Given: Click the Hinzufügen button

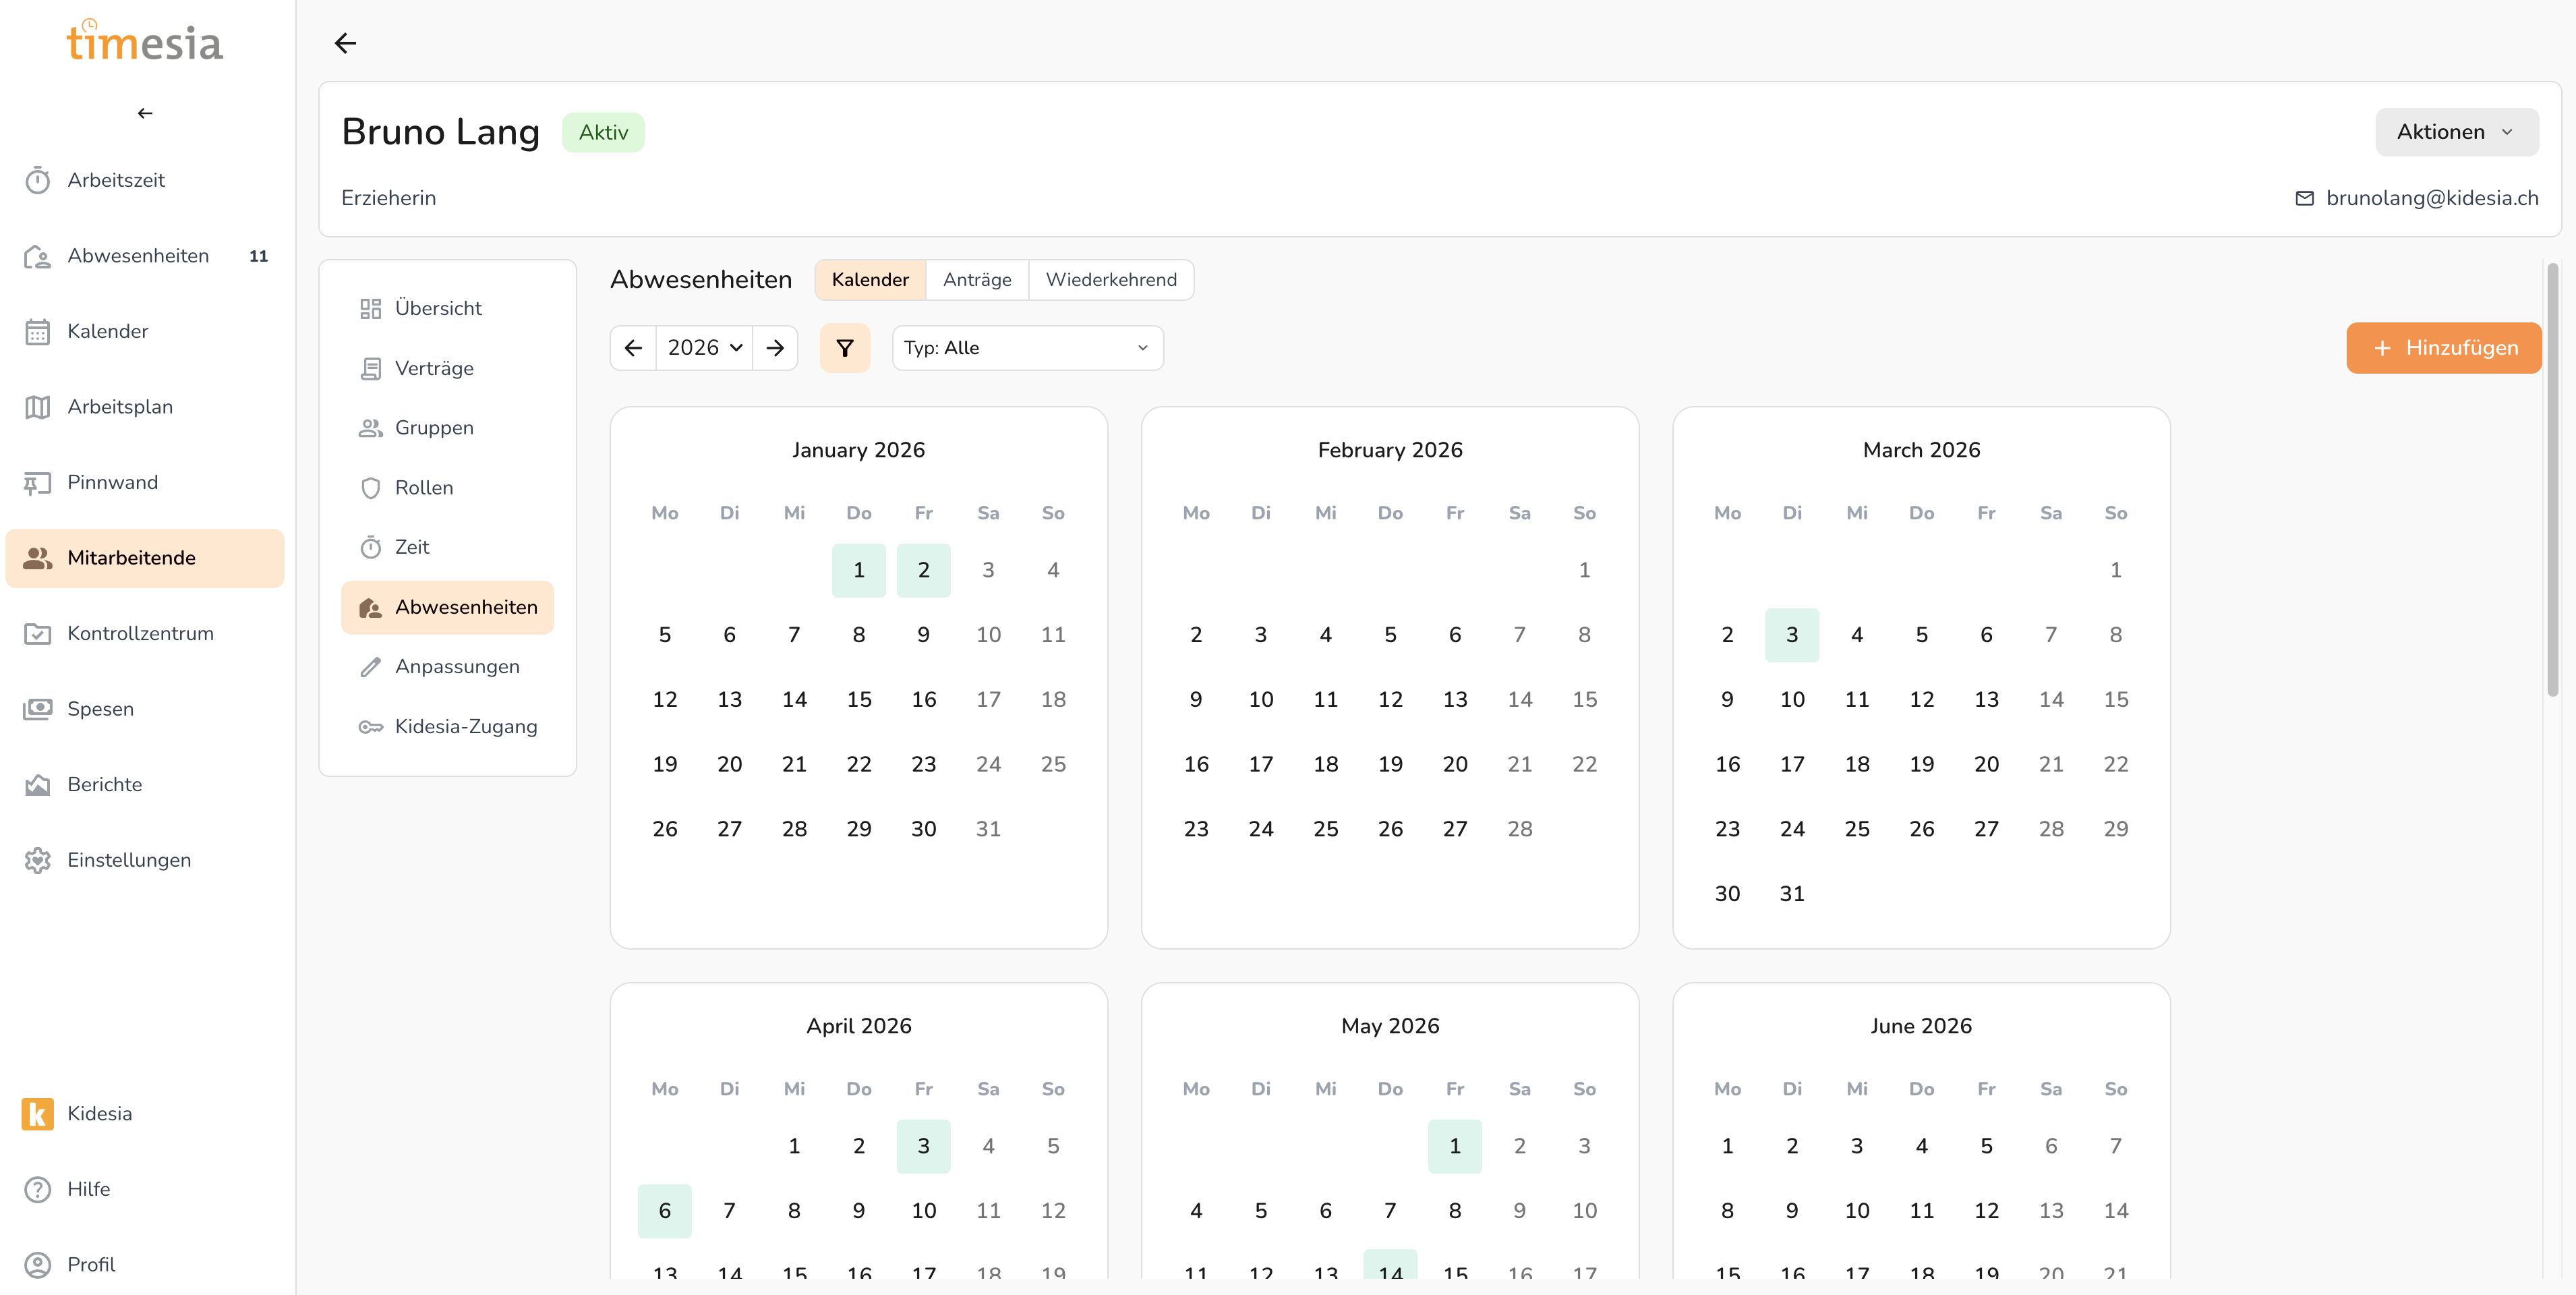Looking at the screenshot, I should 2443,348.
